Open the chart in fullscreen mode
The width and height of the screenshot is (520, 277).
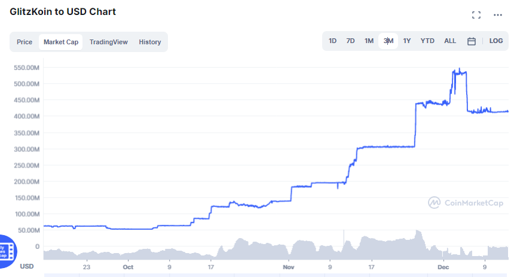pyautogui.click(x=476, y=15)
